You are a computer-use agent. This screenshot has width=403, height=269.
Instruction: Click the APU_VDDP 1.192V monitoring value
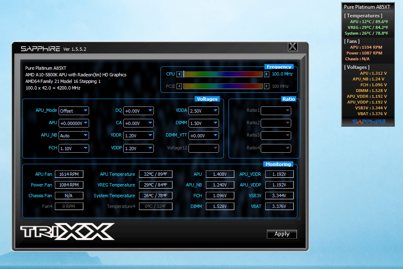pos(279,185)
